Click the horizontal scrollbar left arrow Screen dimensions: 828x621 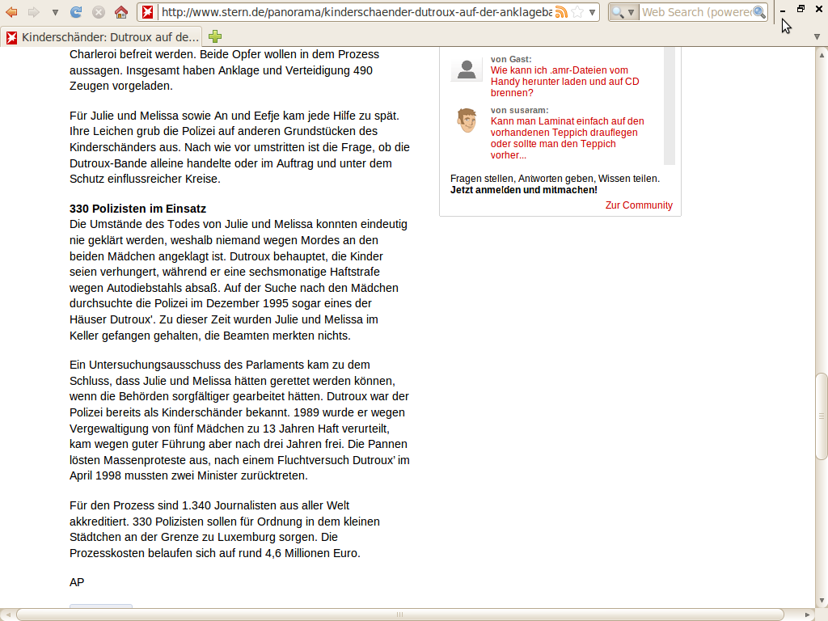tap(8, 615)
